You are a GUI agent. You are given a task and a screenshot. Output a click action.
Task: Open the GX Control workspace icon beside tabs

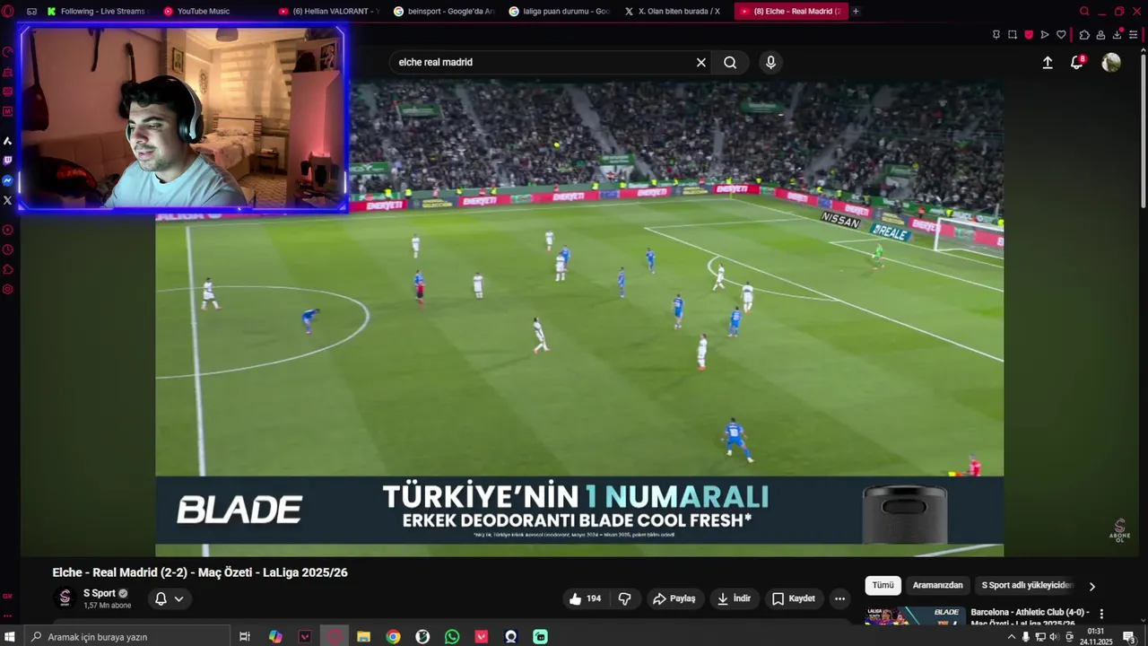[x=31, y=11]
